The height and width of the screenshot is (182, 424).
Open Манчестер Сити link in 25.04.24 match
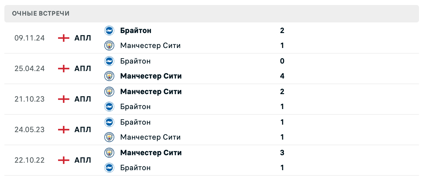pos(151,76)
